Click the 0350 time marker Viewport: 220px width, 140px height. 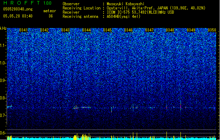[212, 30]
